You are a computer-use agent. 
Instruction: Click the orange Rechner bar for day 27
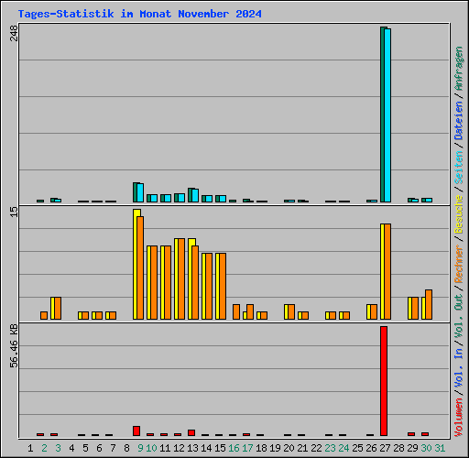387,272
